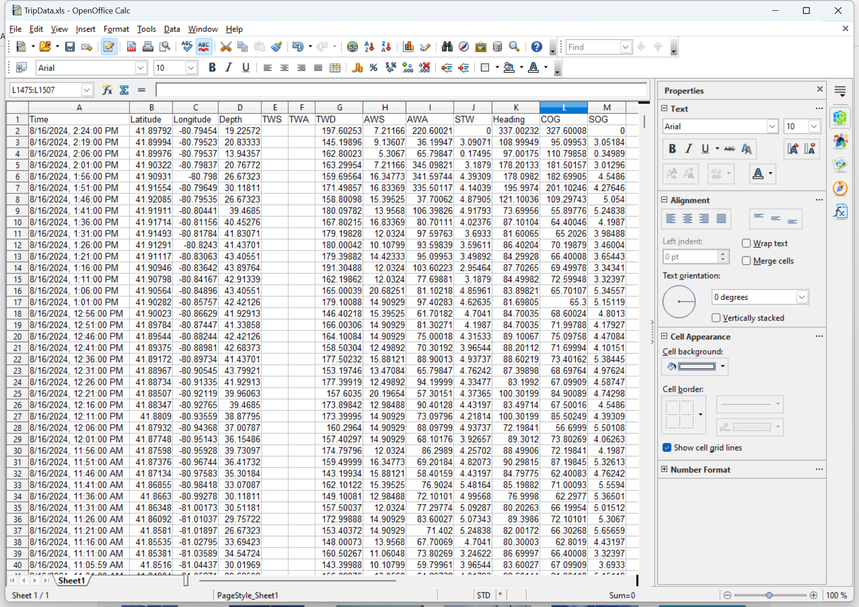Viewport: 859px width, 607px height.
Task: Click sidebar Shadow text icon
Action: click(x=746, y=149)
